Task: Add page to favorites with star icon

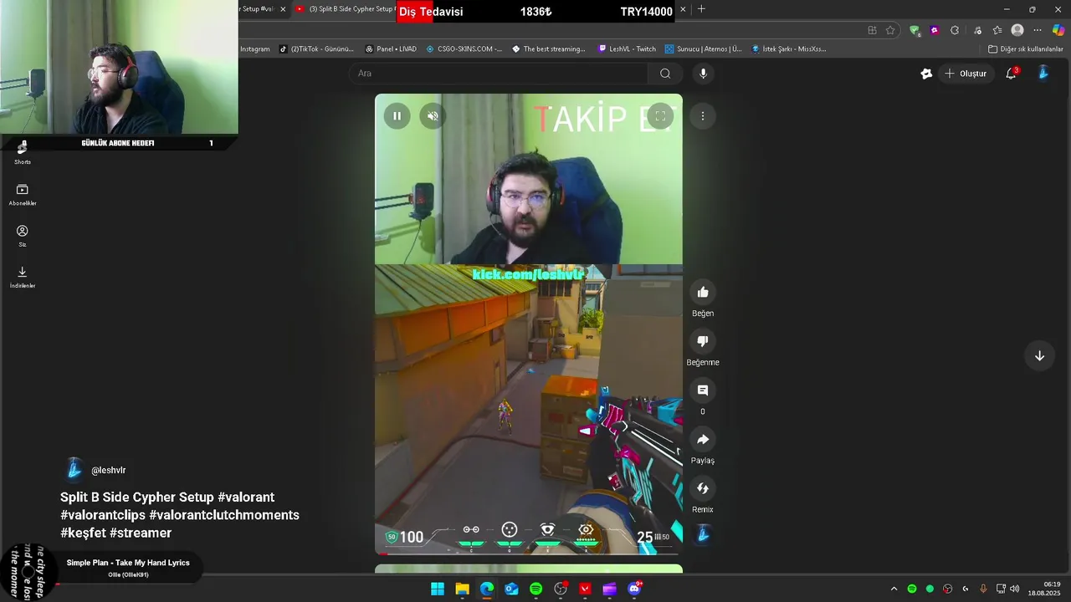Action: (890, 30)
